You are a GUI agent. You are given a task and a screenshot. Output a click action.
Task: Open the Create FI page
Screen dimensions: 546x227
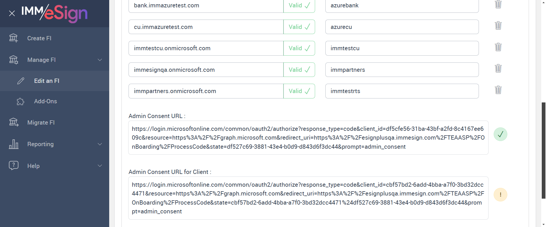[39, 38]
